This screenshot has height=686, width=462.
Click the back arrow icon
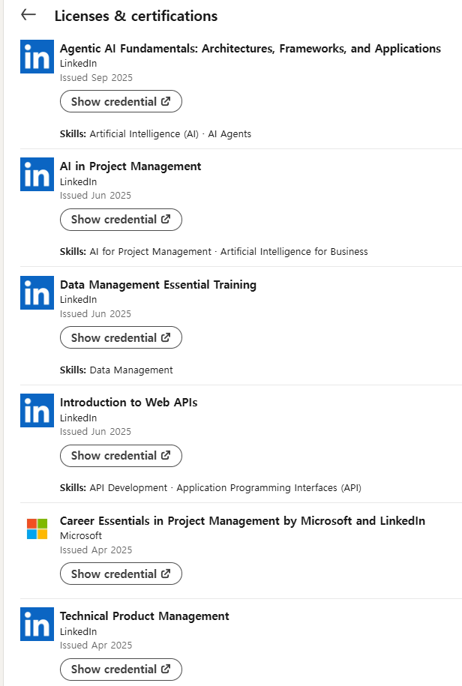(28, 15)
